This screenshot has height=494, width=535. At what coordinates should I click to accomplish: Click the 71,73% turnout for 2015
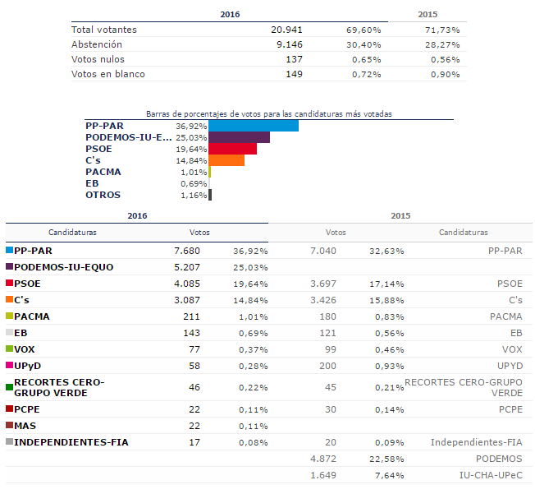coord(442,30)
